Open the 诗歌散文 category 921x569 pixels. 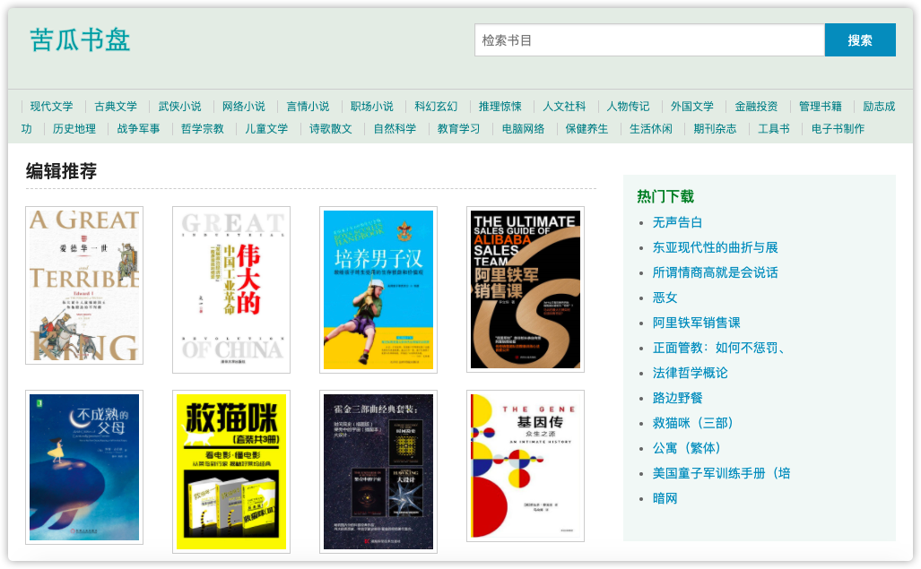(x=331, y=128)
